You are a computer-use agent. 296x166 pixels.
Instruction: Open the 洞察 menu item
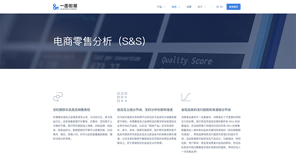pyautogui.click(x=189, y=7)
